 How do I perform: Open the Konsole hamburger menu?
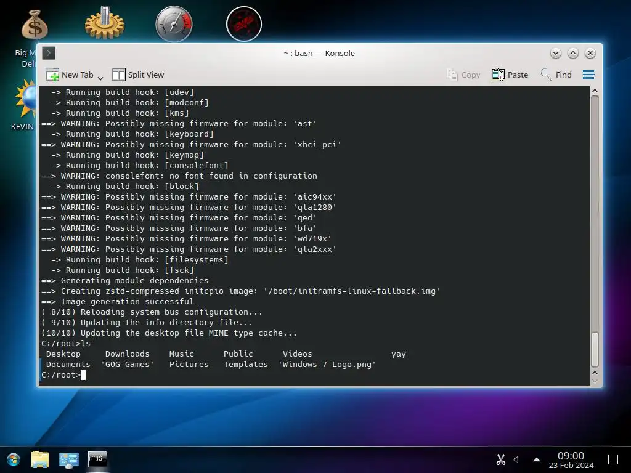click(588, 75)
